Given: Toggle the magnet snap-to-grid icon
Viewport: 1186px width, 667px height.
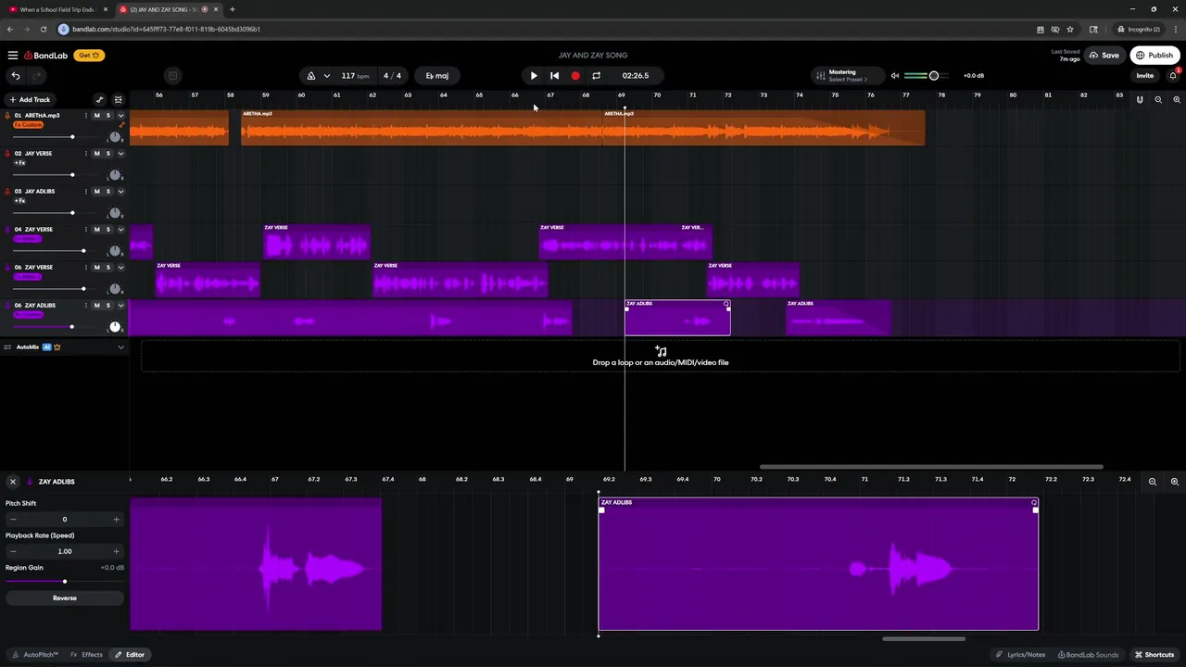Looking at the screenshot, I should 1140,99.
